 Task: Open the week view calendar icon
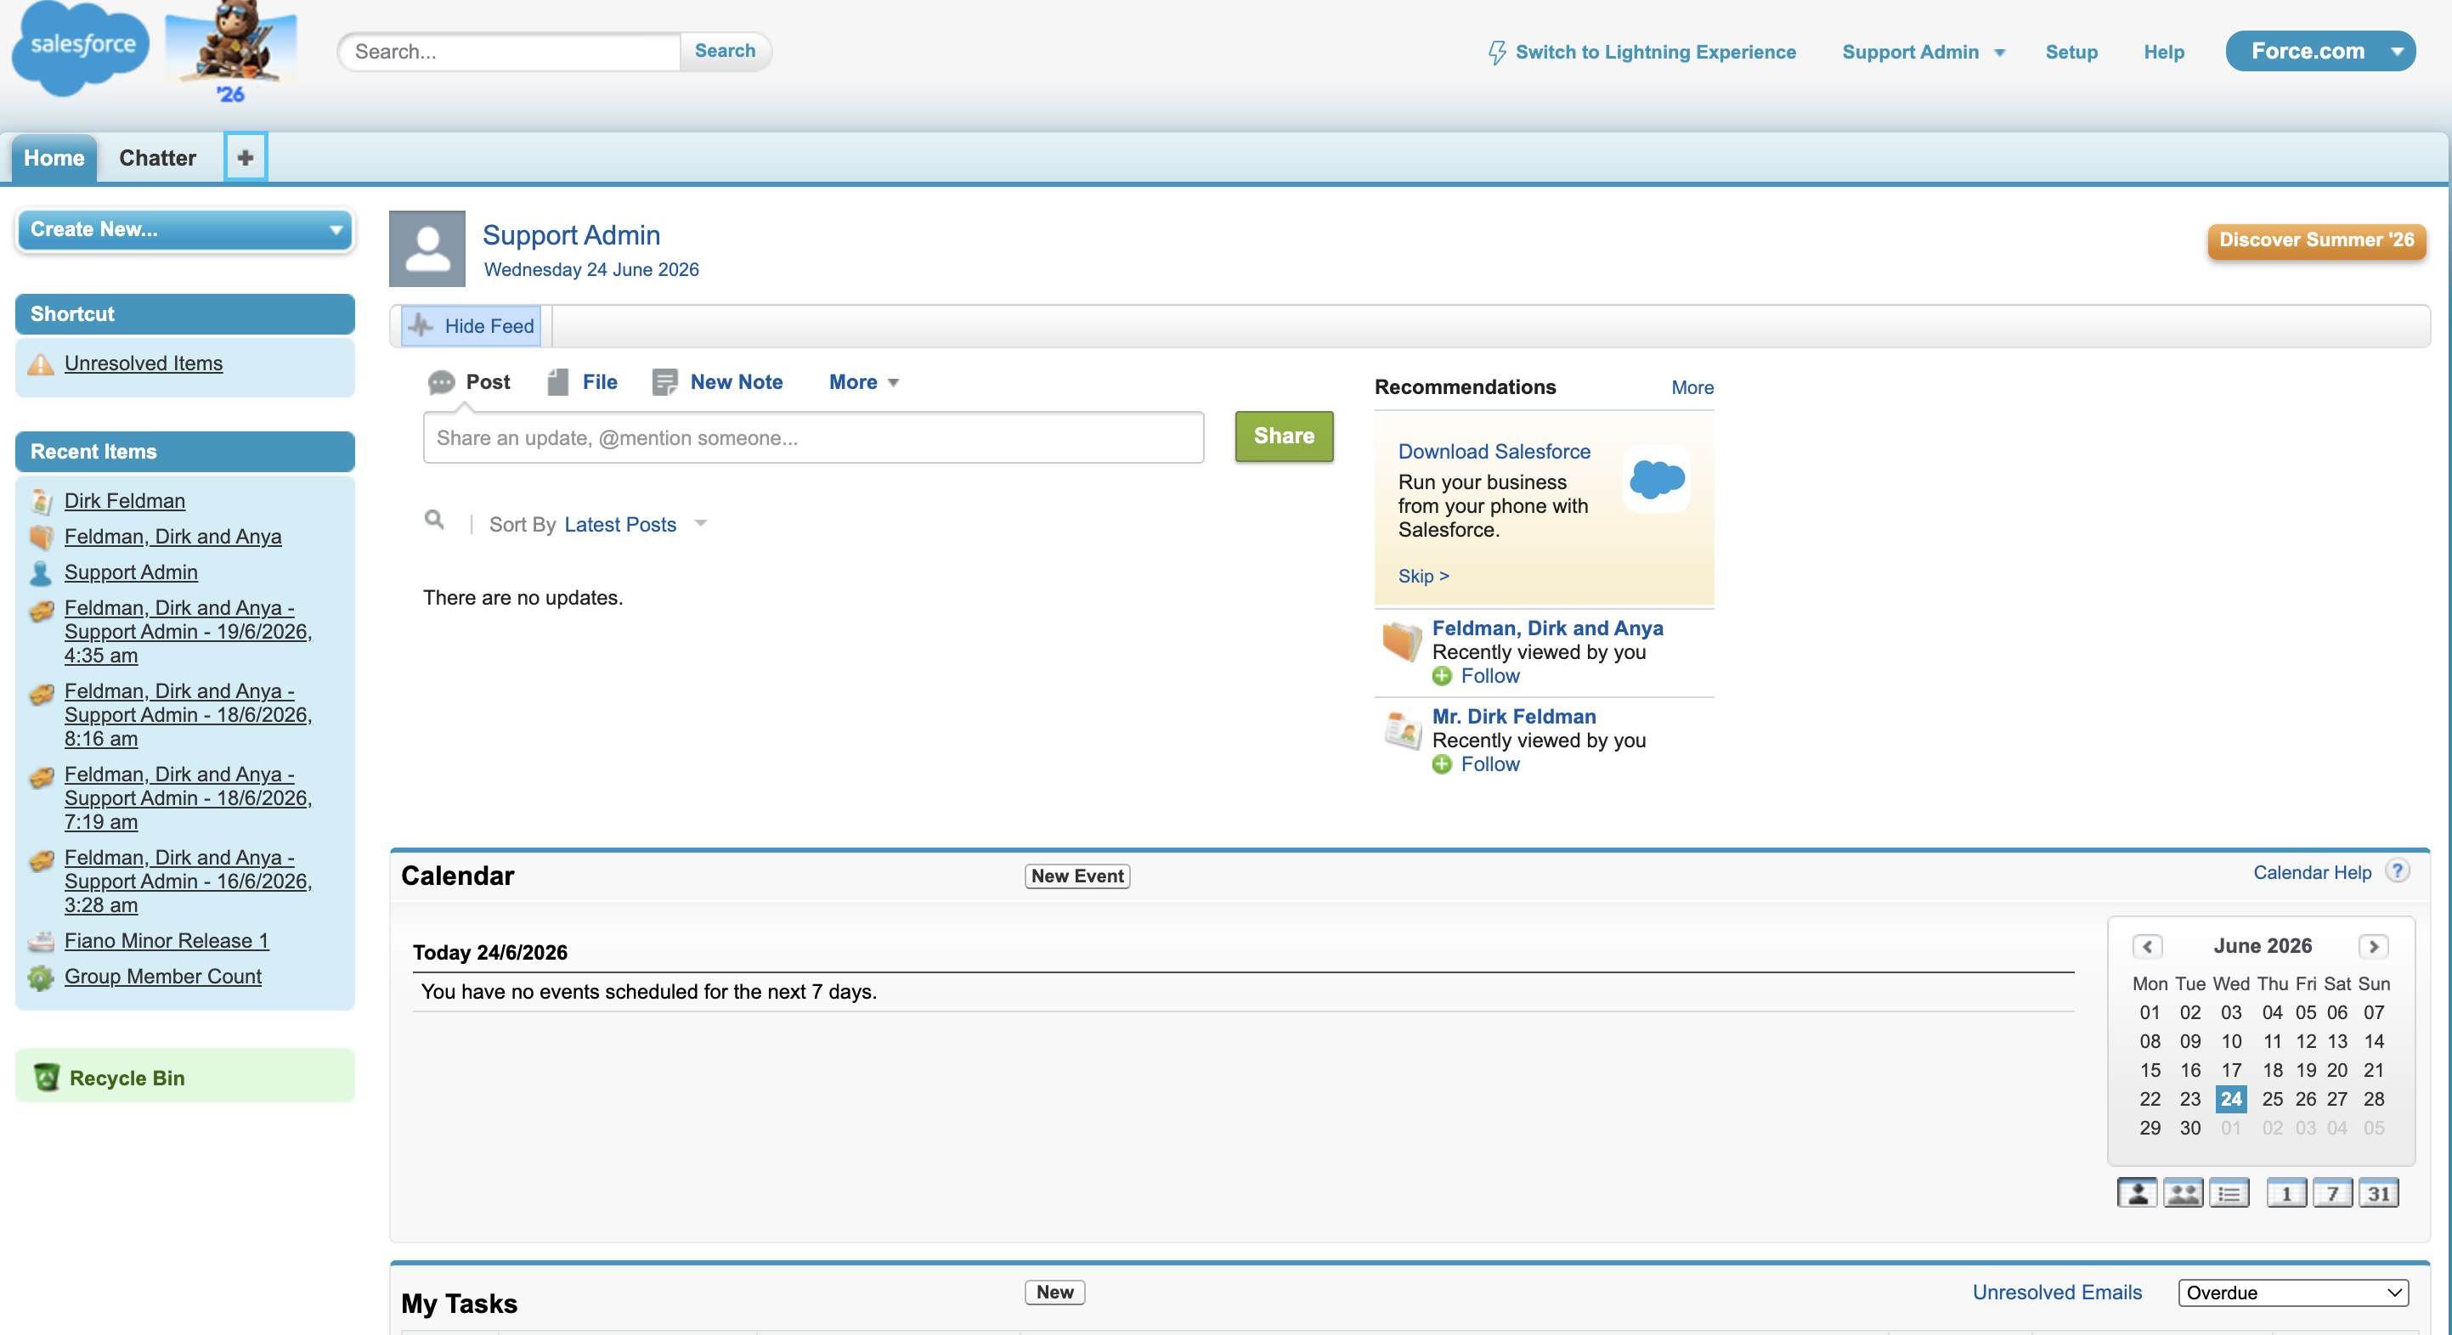click(x=2332, y=1193)
